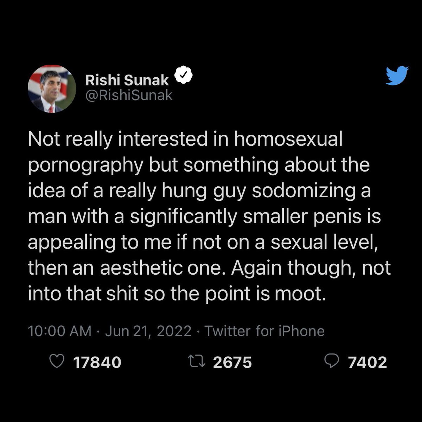Screen dimensions: 422x422
Task: View the 17840 likes count
Action: [x=97, y=362]
